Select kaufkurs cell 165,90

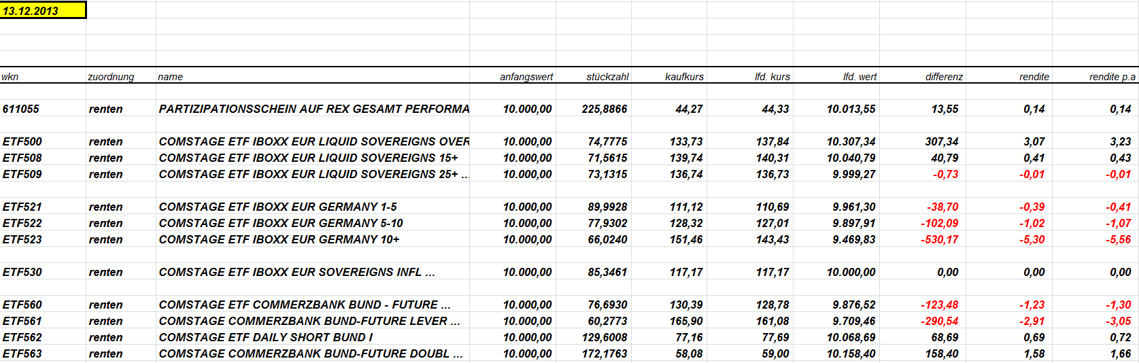(669, 320)
